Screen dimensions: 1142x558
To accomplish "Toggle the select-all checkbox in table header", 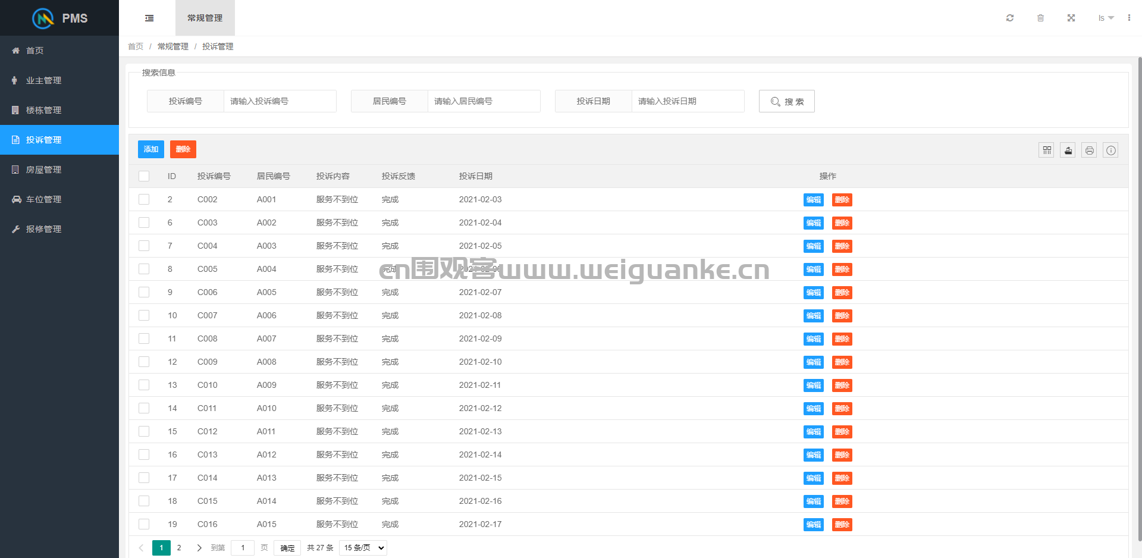I will pos(144,176).
